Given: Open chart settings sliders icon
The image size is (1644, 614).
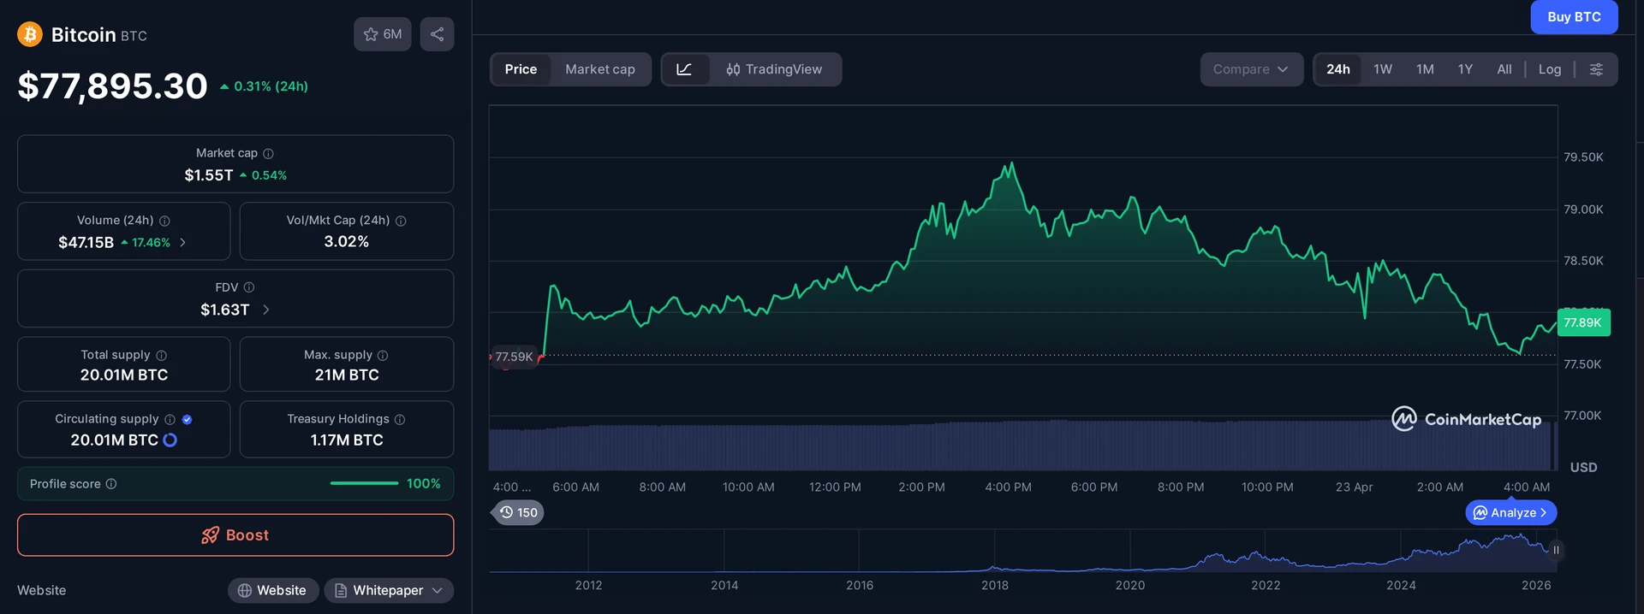Looking at the screenshot, I should point(1596,69).
